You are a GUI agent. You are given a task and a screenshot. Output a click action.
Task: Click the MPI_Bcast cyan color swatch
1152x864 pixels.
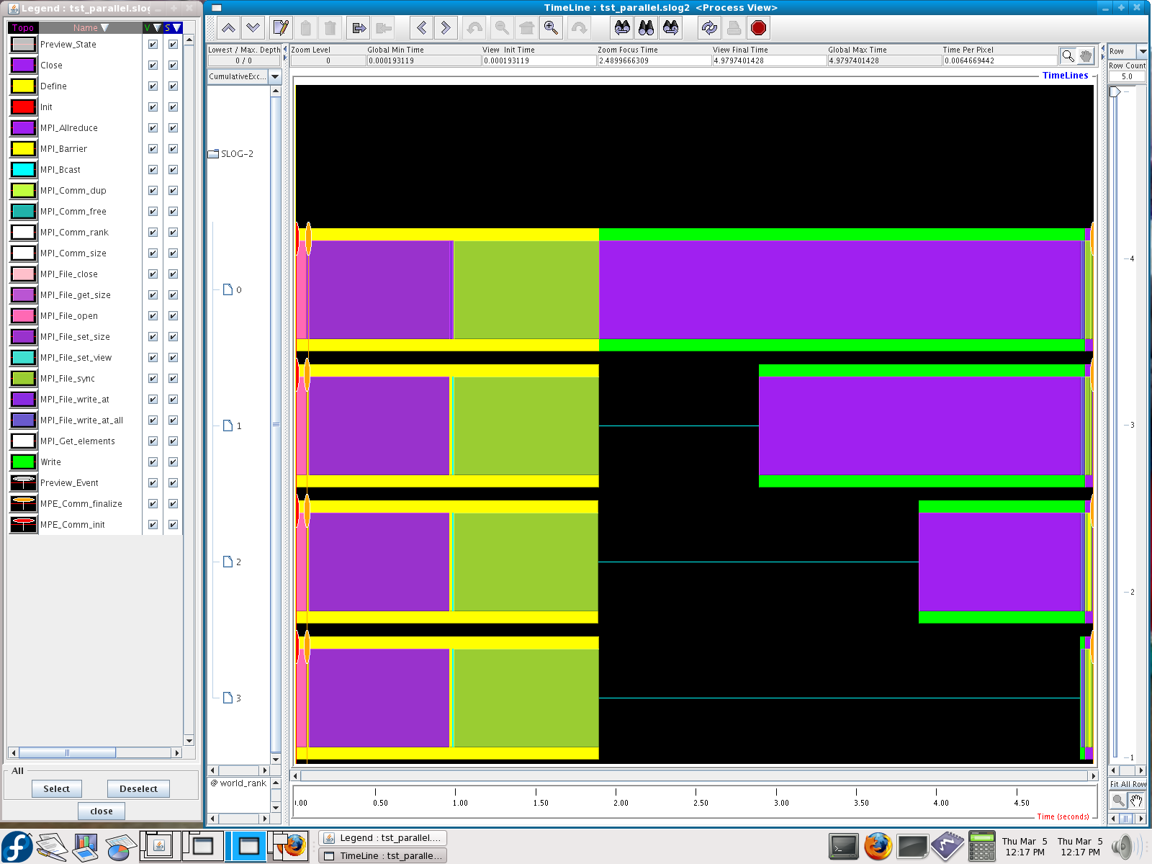pyautogui.click(x=23, y=170)
